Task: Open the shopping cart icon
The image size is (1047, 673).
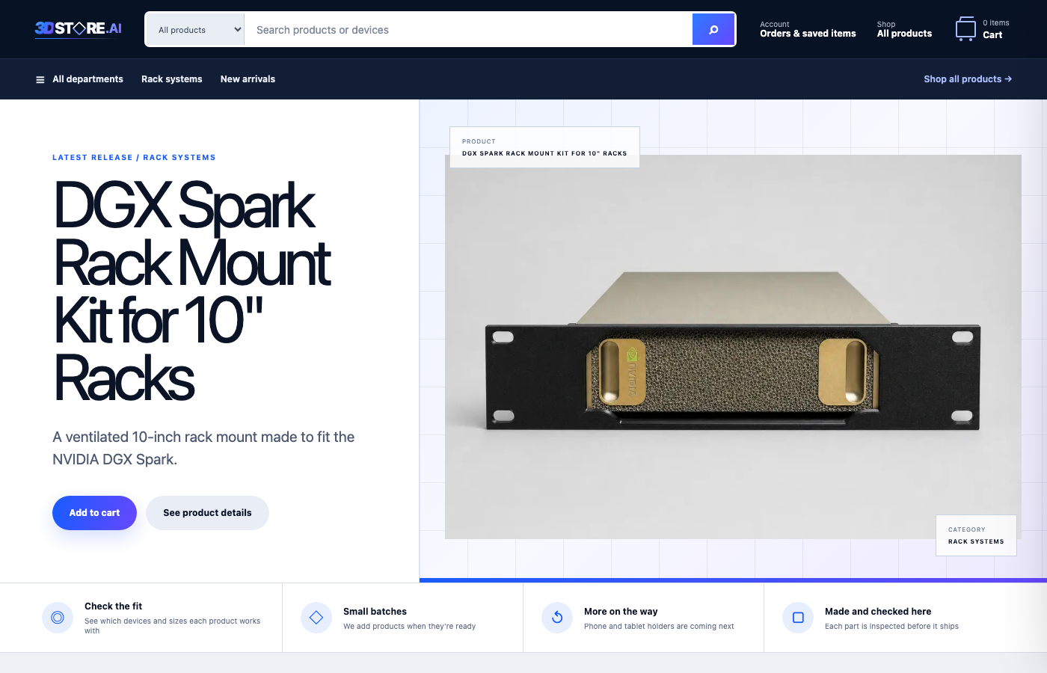Action: point(965,29)
